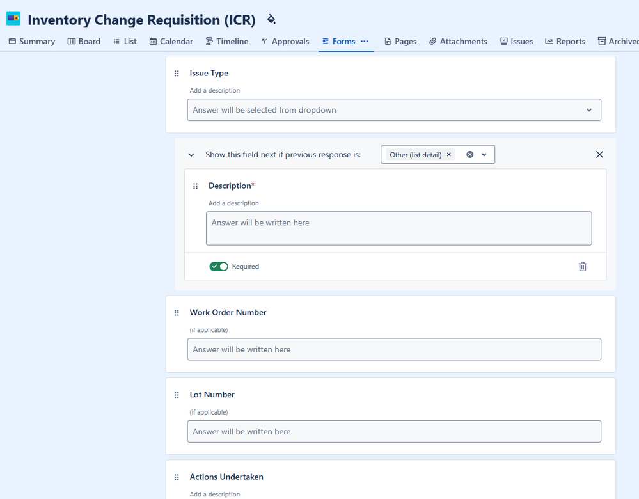Click the project avatar icon beside the title
Viewport: 639px width, 499px height.
(13, 19)
